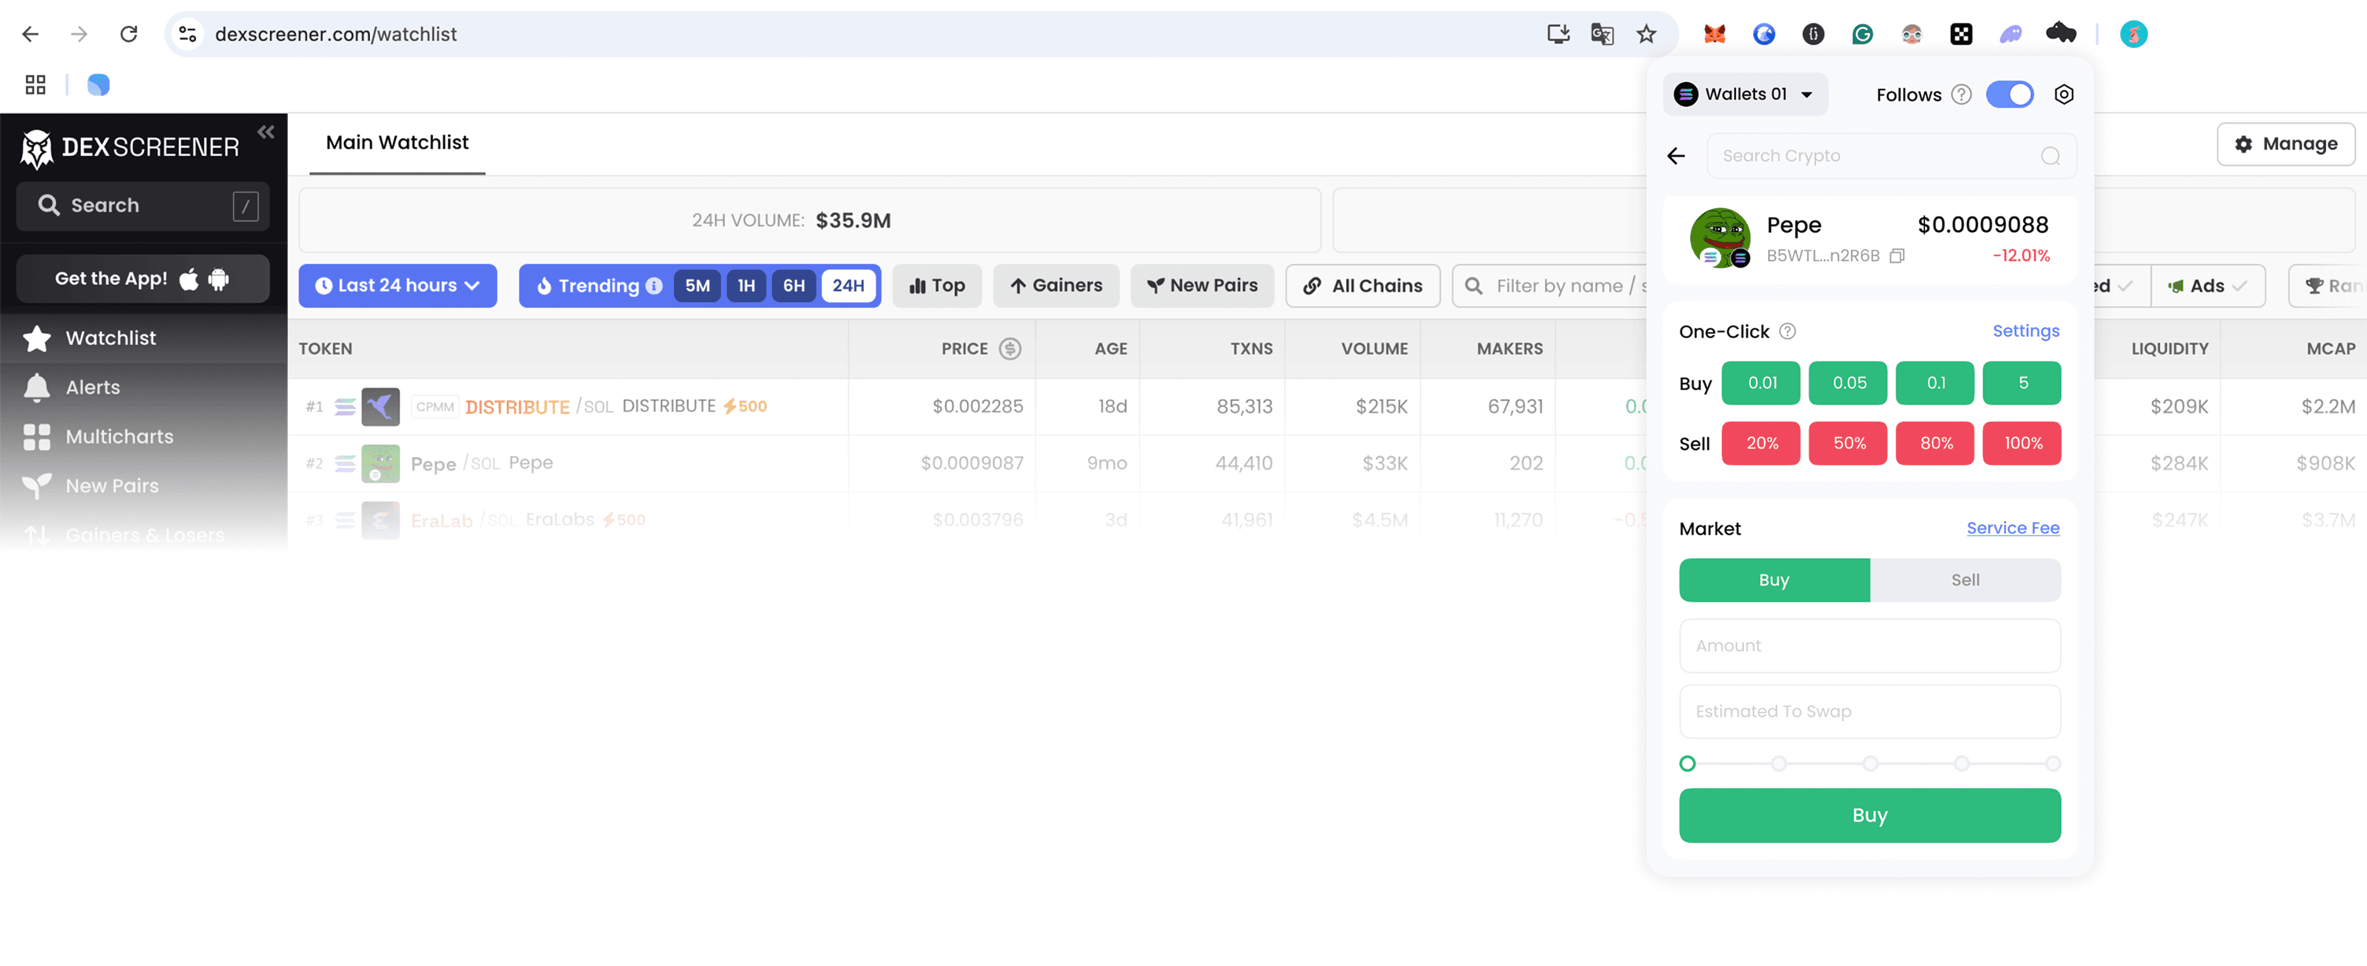
Task: Select the Main Watchlist tab
Action: (x=397, y=143)
